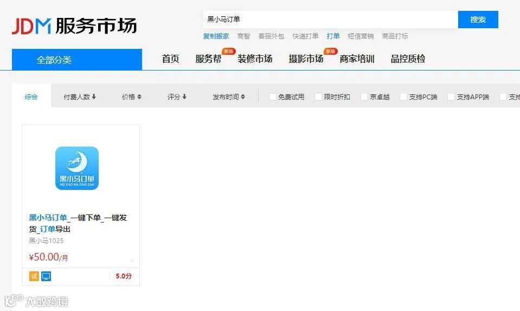Open the 服务帮 navigation item

[x=208, y=59]
